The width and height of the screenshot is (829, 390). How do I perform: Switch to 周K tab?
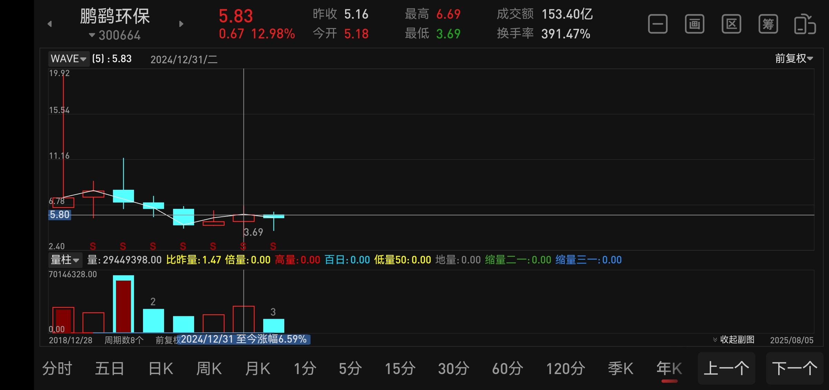209,369
